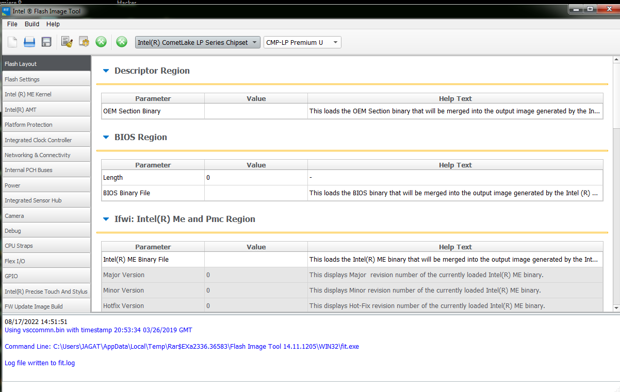Image resolution: width=620 pixels, height=392 pixels.
Task: Switch to Intel (R) ME Kernel tab
Action: pos(46,94)
